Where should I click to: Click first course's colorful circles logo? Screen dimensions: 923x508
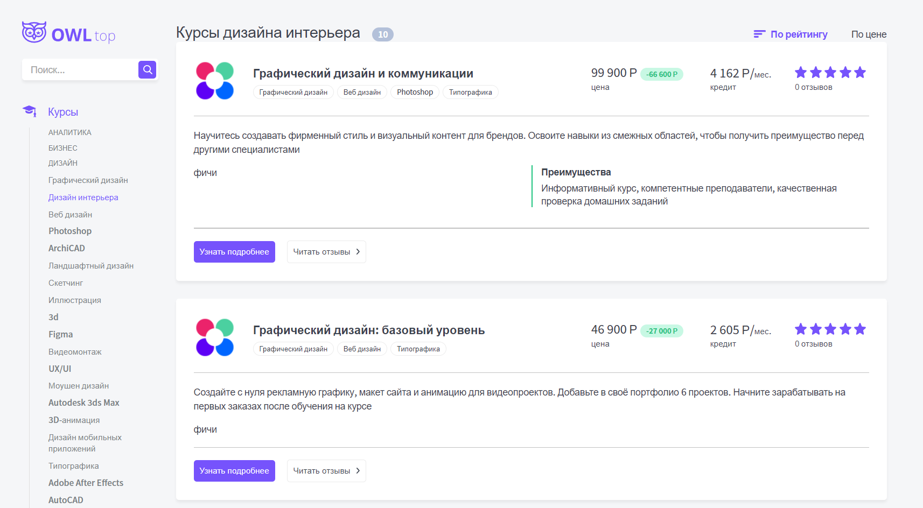(215, 81)
